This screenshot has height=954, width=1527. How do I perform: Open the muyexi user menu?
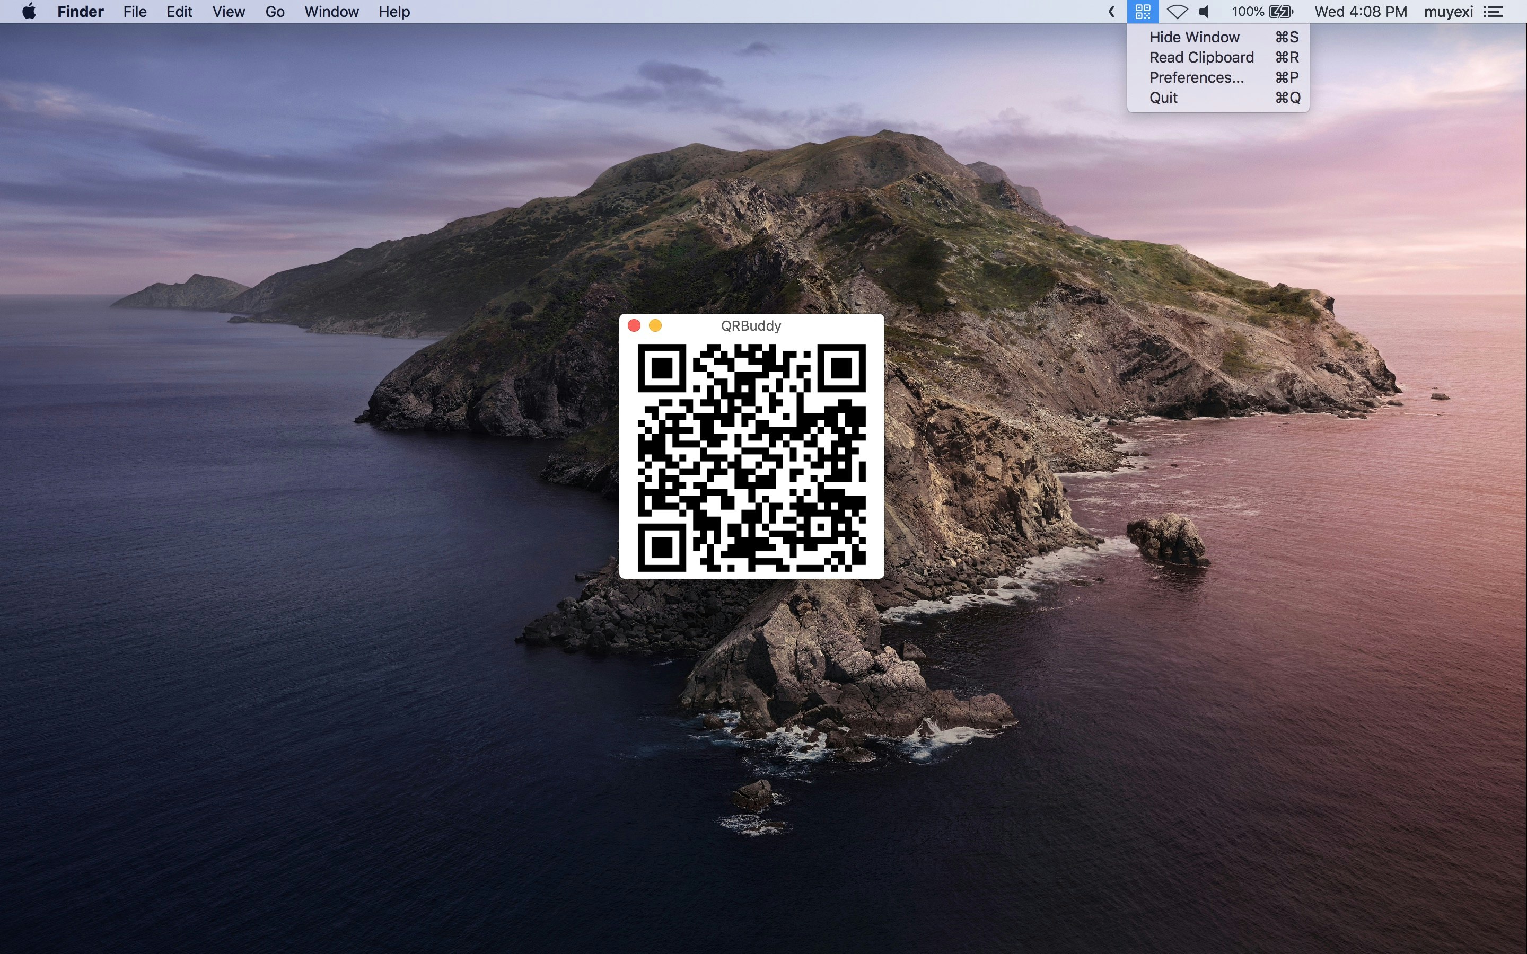pos(1448,11)
